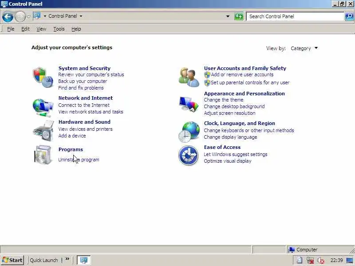Click the shield icon beside parental controls

[x=207, y=83]
